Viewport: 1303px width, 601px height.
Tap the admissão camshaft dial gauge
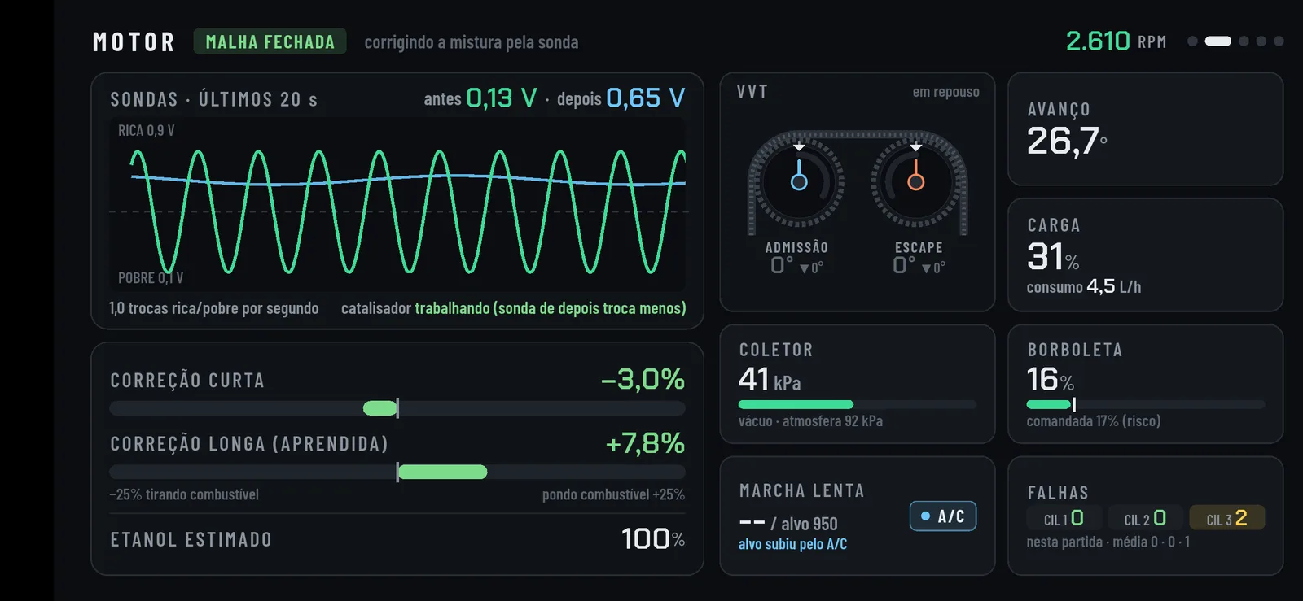point(797,181)
